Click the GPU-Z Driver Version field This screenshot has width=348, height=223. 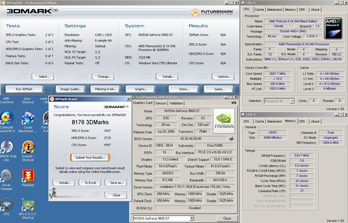(x=195, y=187)
